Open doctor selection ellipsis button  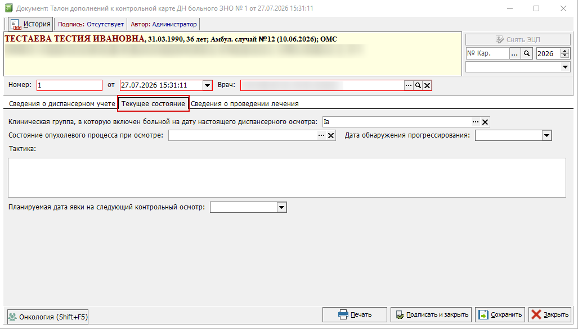pyautogui.click(x=409, y=85)
